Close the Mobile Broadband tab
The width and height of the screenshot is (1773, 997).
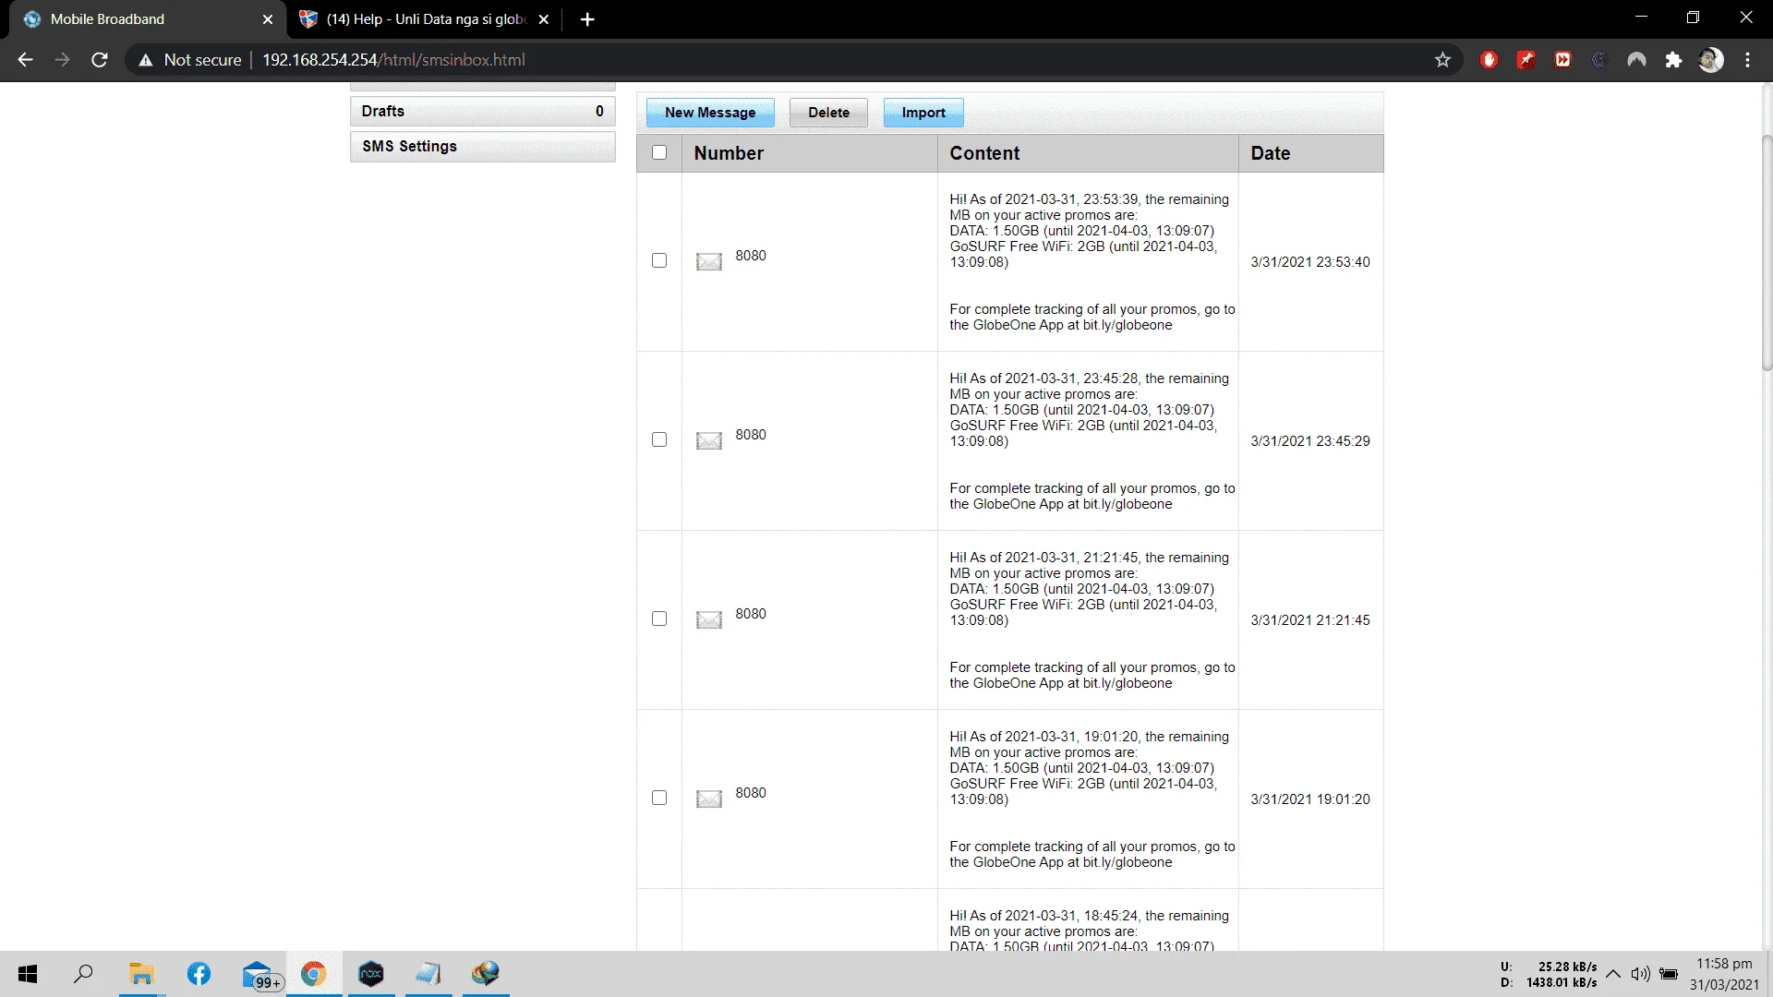point(268,19)
